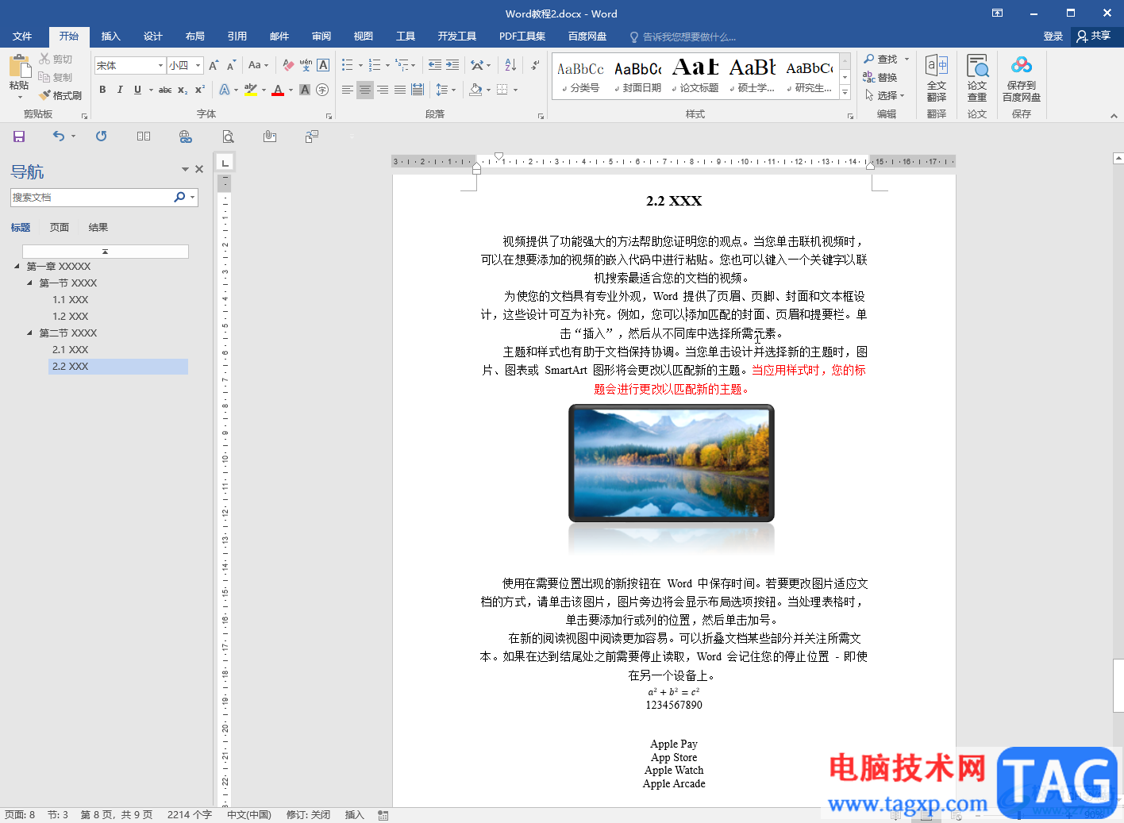Switch to the 设计 Design tab
Viewport: 1124px width, 823px height.
(x=153, y=37)
